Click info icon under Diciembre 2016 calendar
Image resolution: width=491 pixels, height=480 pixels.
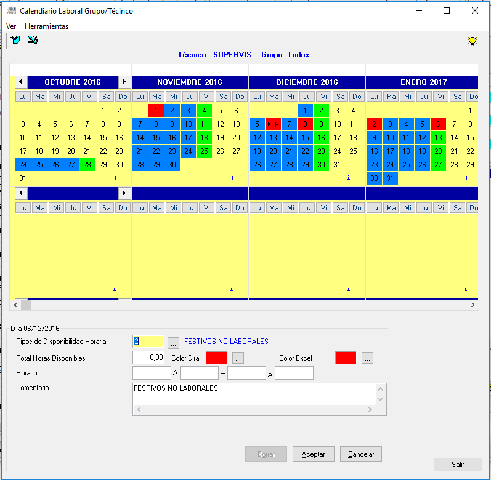pyautogui.click(x=349, y=178)
